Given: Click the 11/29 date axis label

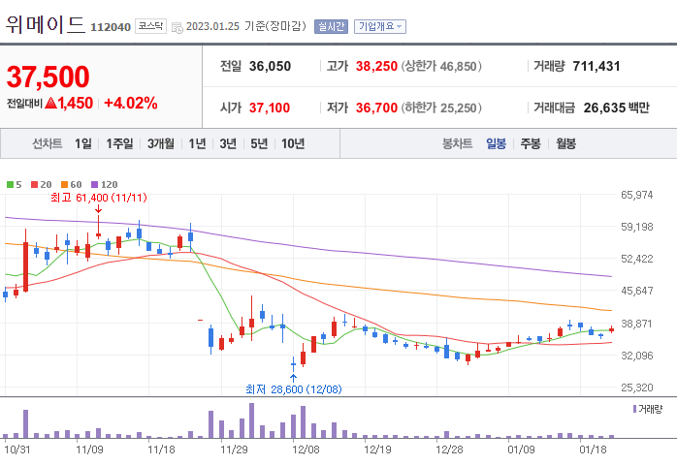Looking at the screenshot, I should tap(234, 449).
